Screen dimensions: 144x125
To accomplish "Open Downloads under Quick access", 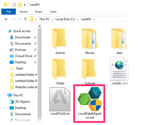I will click(x=23, y=37).
